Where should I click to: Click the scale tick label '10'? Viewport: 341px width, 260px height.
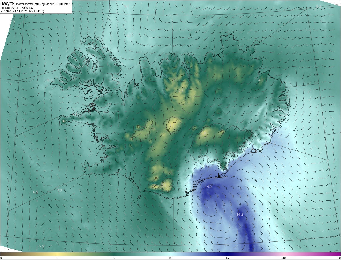click(x=170, y=258)
